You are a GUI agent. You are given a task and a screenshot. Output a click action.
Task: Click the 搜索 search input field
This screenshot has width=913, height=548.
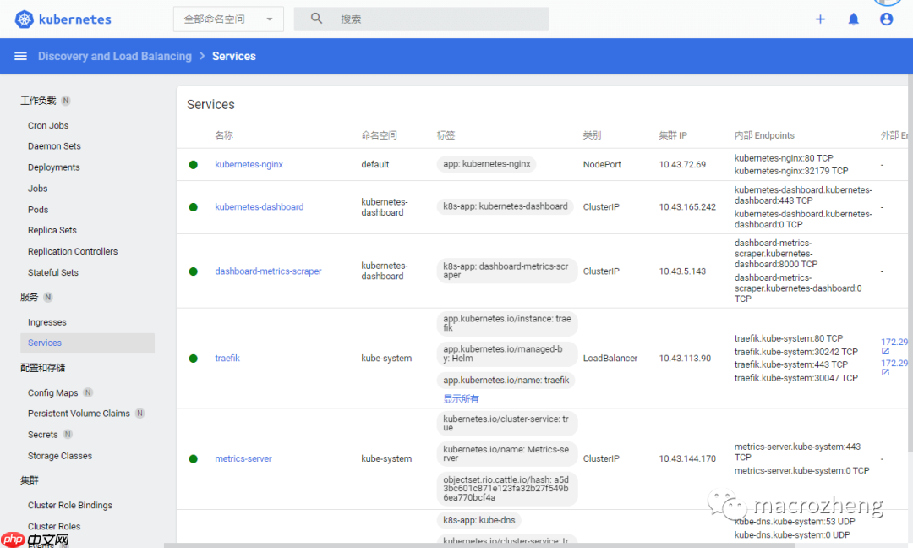440,19
